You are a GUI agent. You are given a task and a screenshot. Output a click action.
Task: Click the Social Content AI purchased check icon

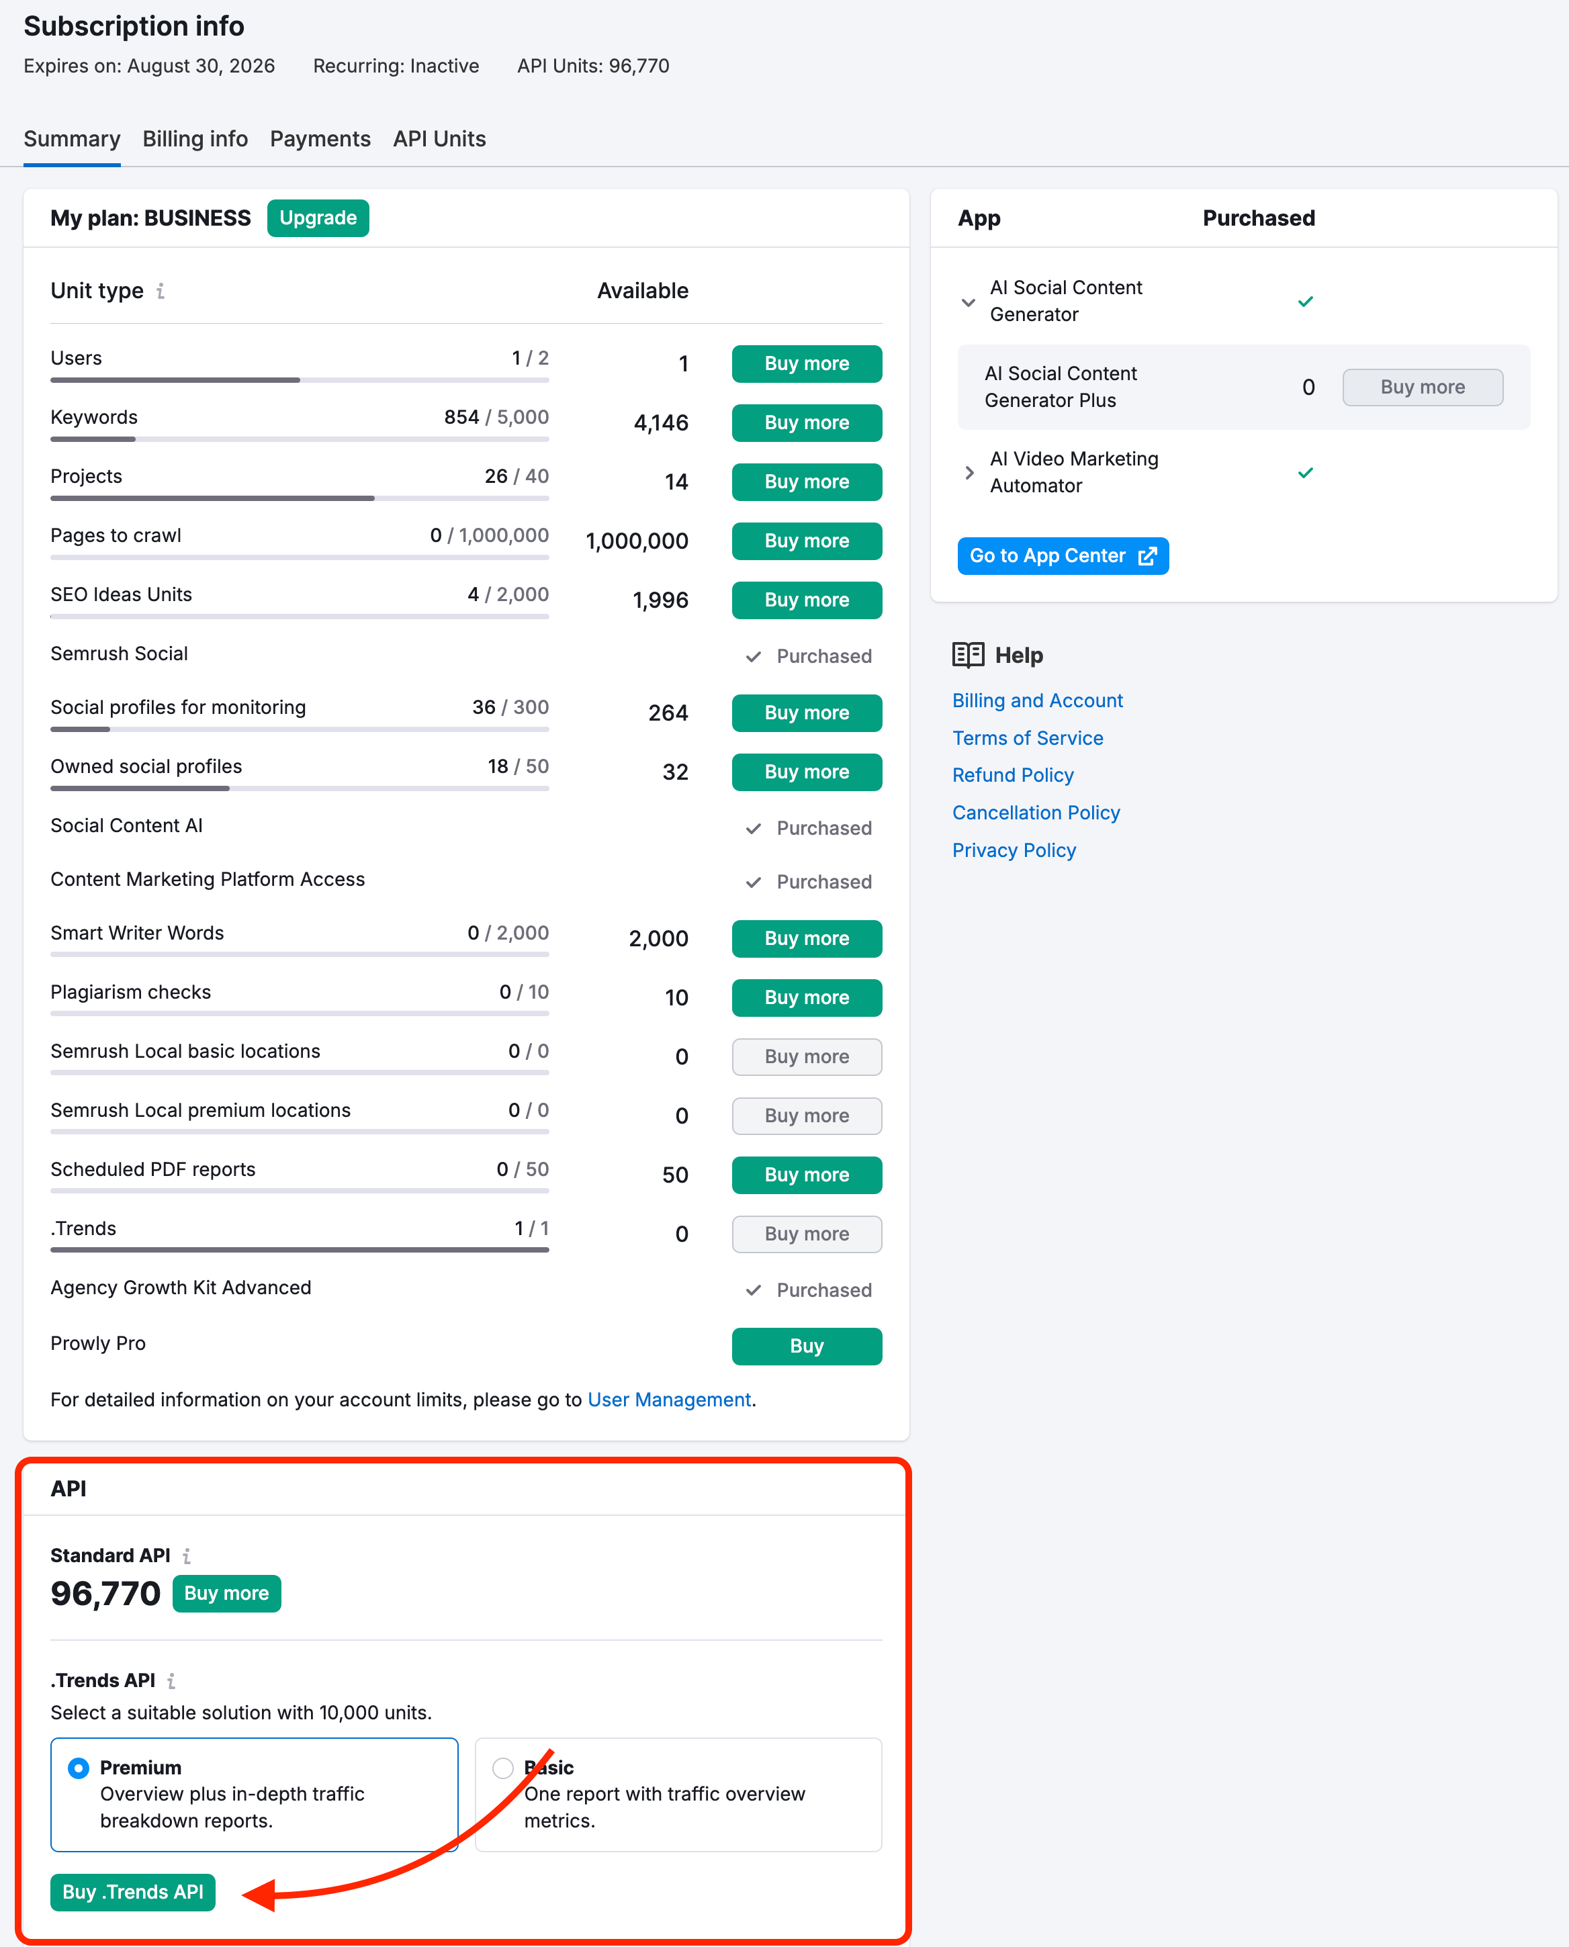[753, 829]
